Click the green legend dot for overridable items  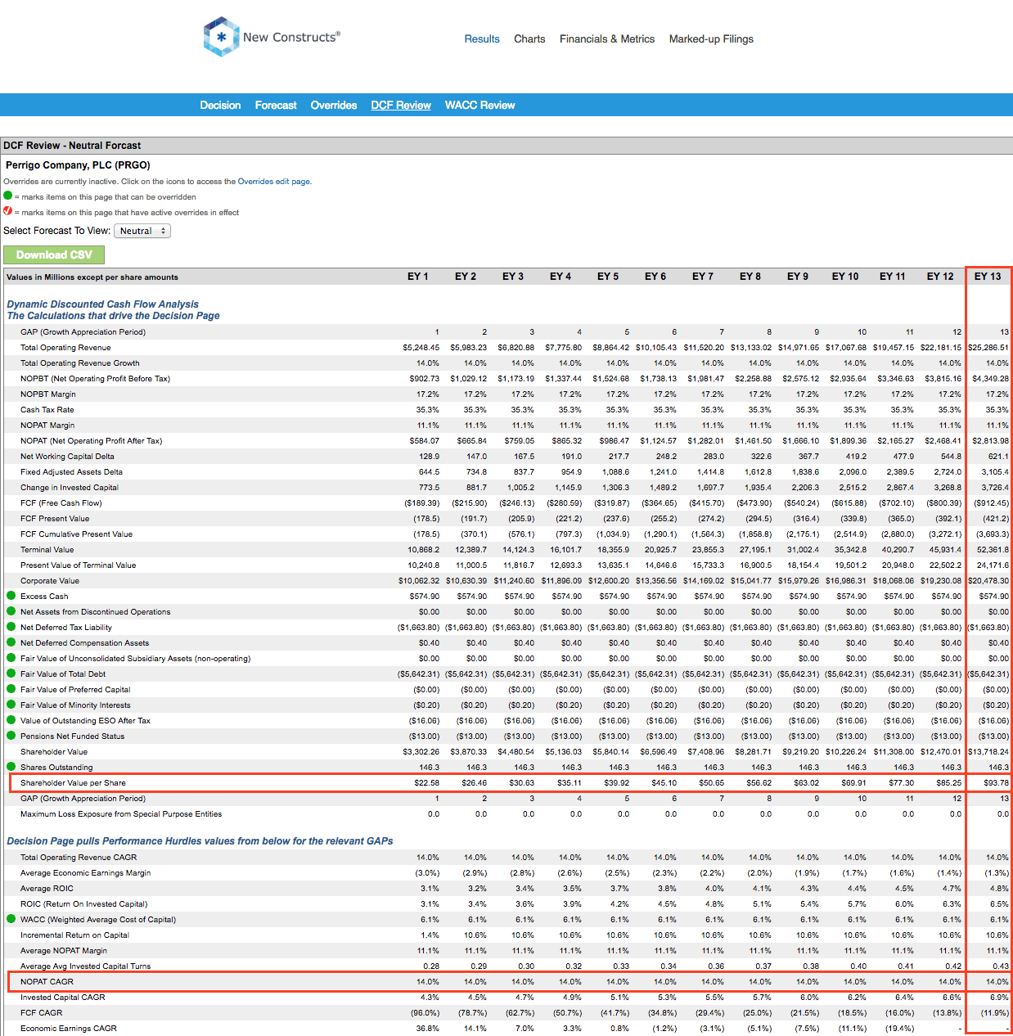click(8, 196)
